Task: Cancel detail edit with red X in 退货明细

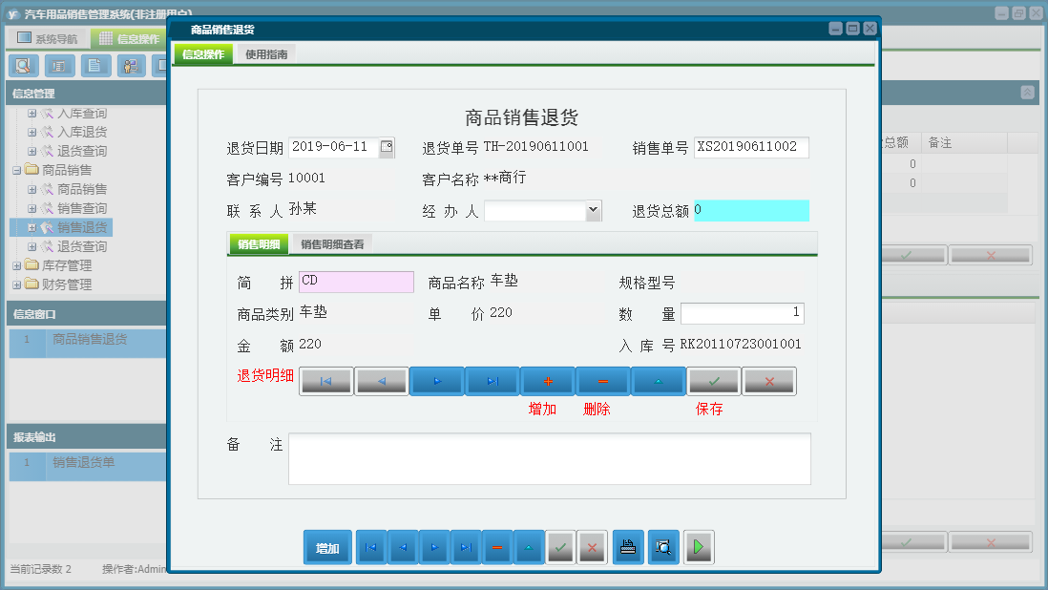Action: pos(769,381)
